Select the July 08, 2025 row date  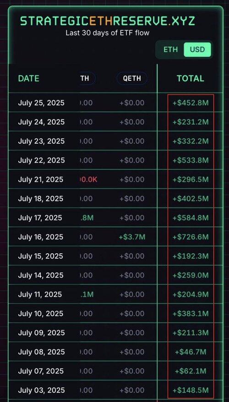(x=41, y=352)
